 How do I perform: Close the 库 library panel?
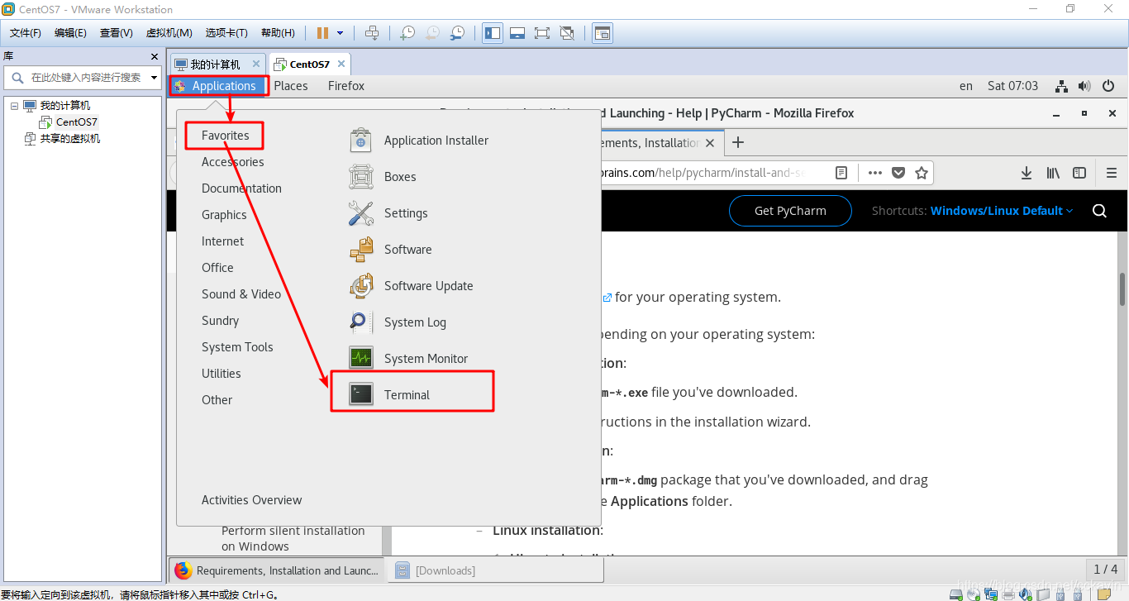(x=155, y=56)
